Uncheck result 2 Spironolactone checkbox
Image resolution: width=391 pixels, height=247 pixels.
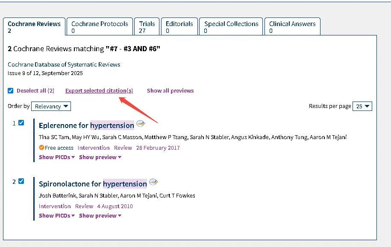[21, 181]
